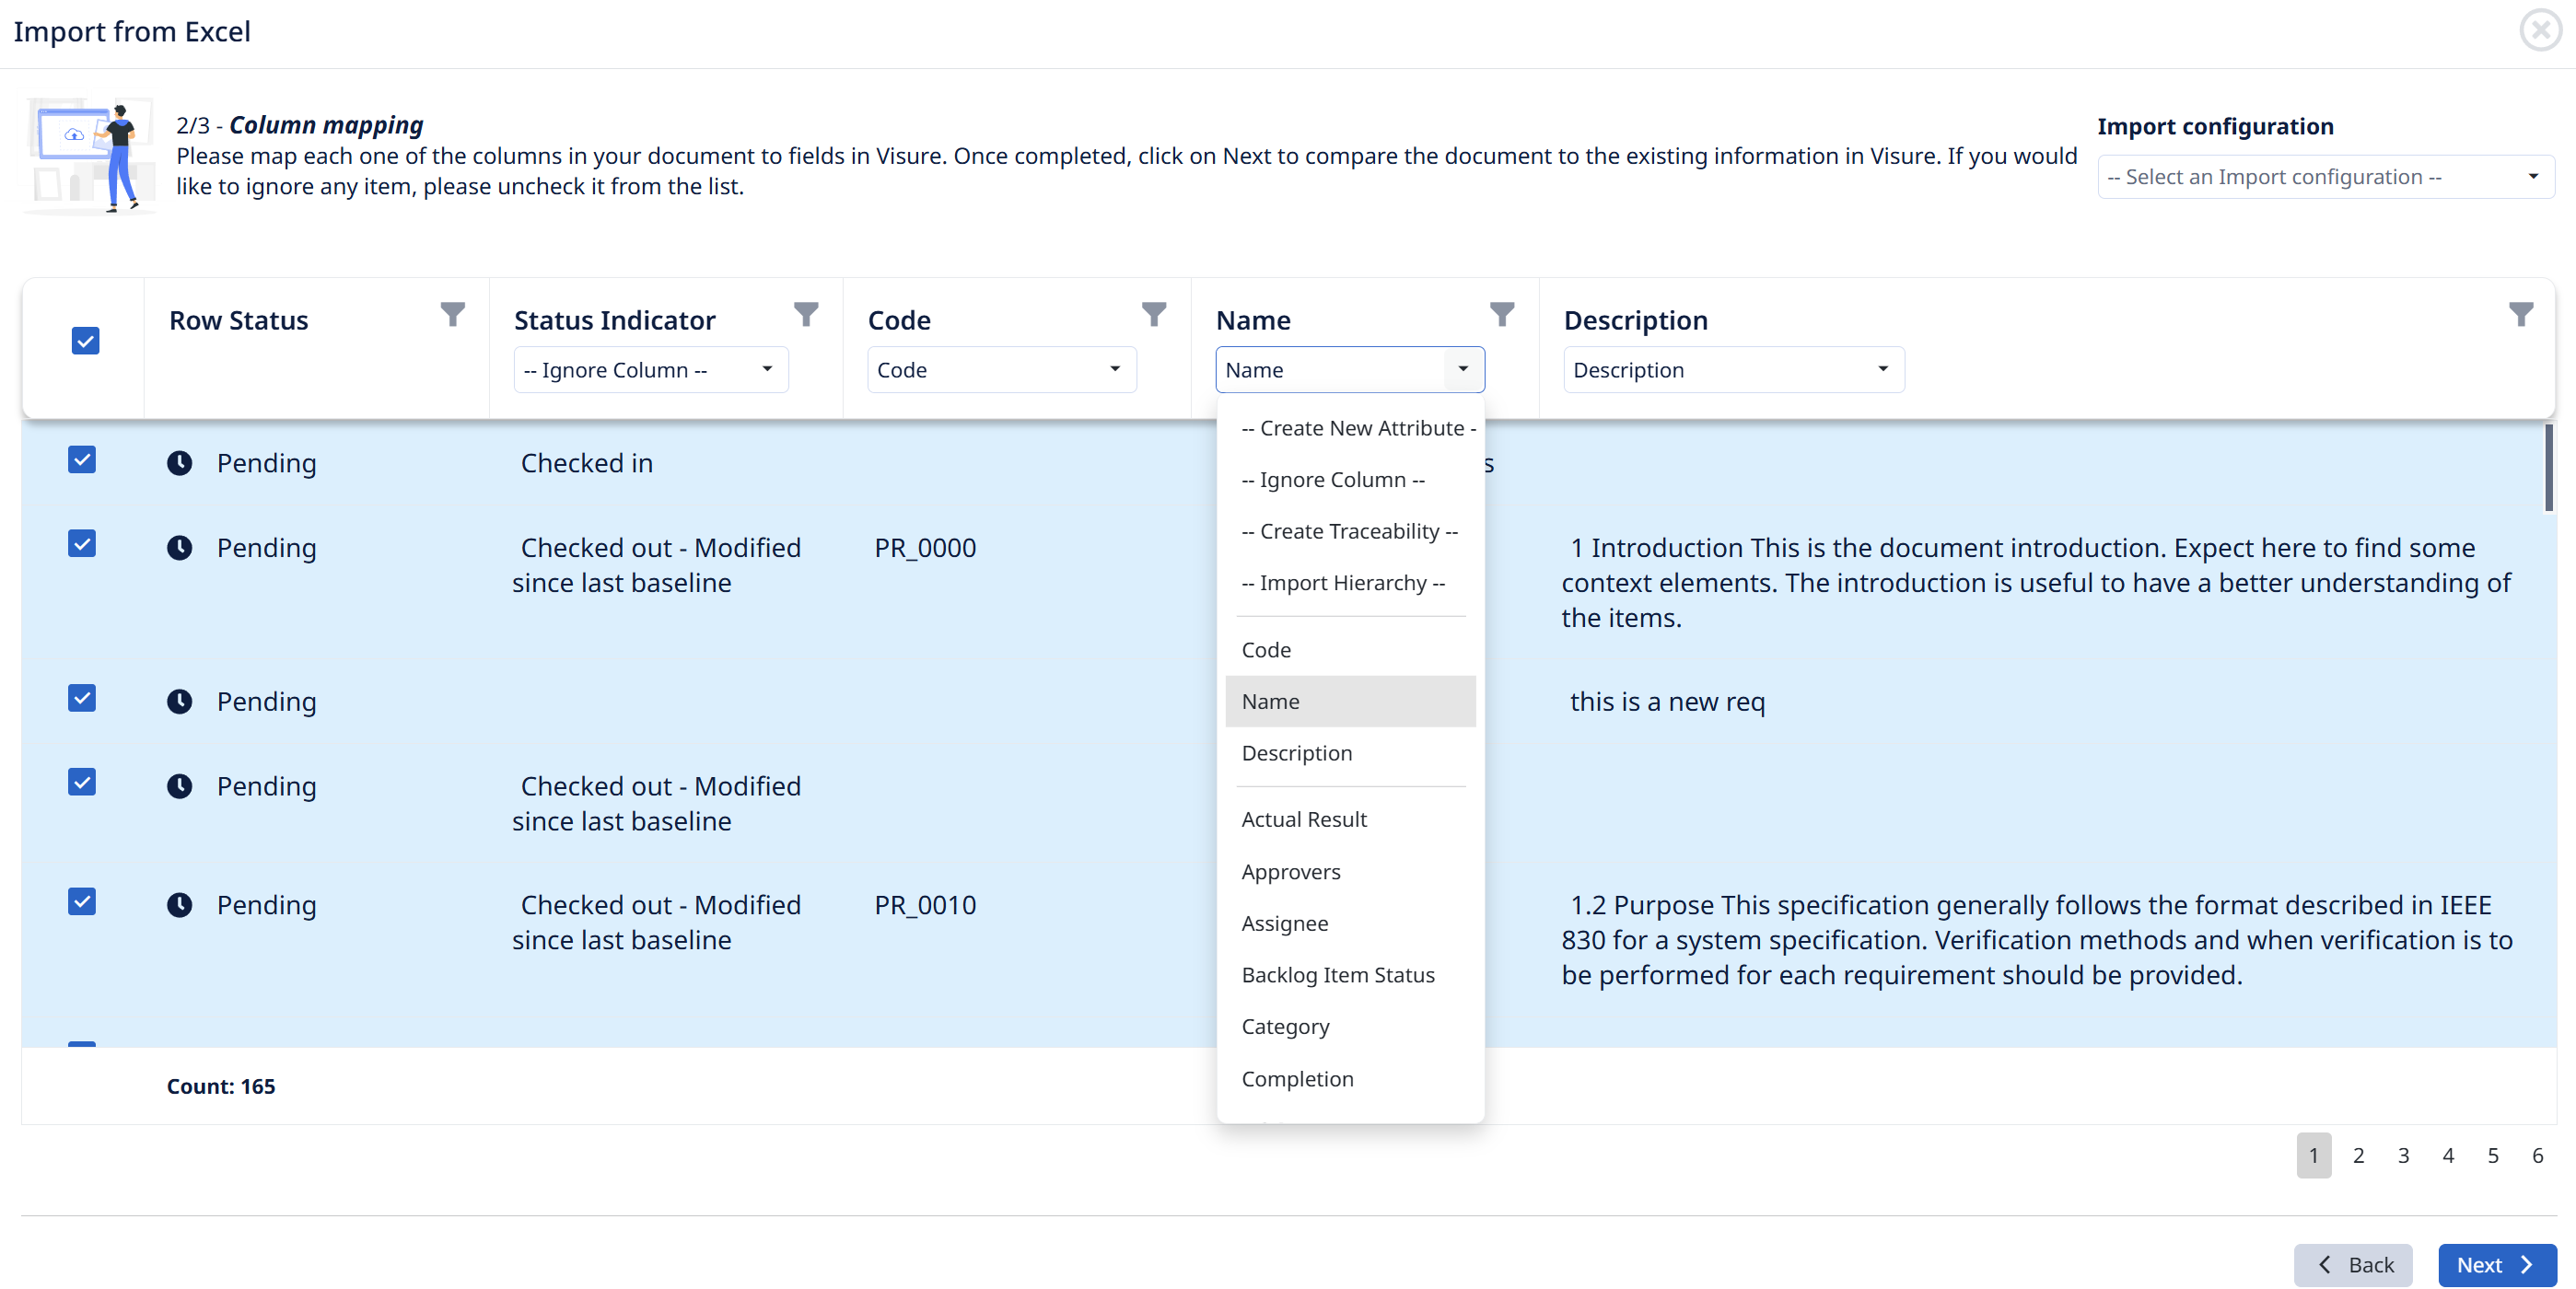This screenshot has width=2576, height=1289.
Task: Uncheck the PR_0010 row checkbox
Action: pos(82,902)
